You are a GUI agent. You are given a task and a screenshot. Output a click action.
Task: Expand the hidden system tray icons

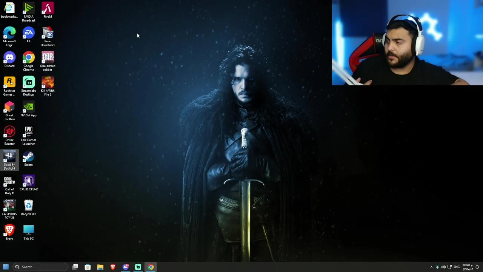pyautogui.click(x=431, y=267)
